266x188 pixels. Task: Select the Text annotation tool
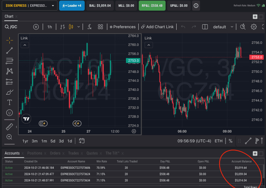(x=9, y=102)
